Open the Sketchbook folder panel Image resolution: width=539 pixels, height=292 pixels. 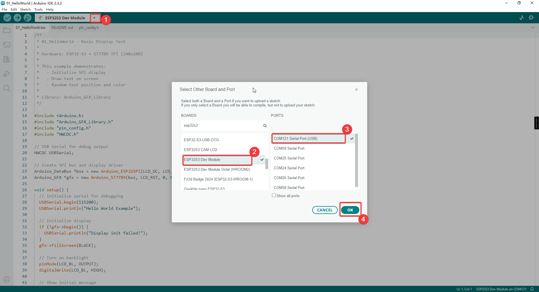click(x=7, y=30)
